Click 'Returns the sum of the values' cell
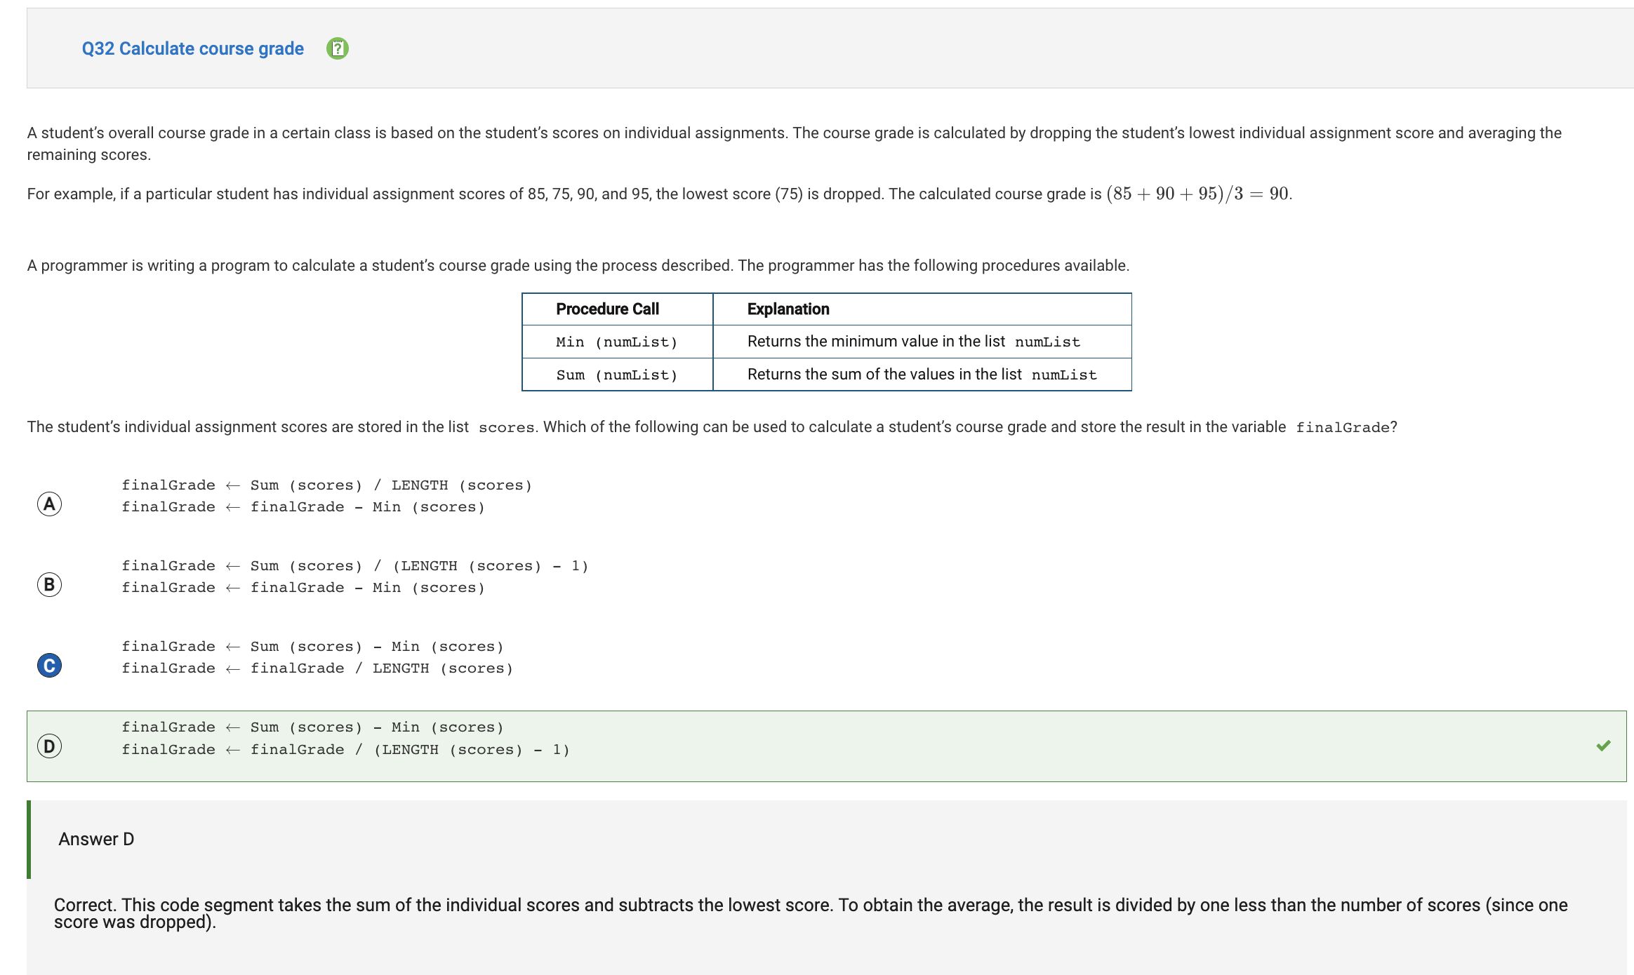Image resolution: width=1634 pixels, height=975 pixels. pos(922,375)
